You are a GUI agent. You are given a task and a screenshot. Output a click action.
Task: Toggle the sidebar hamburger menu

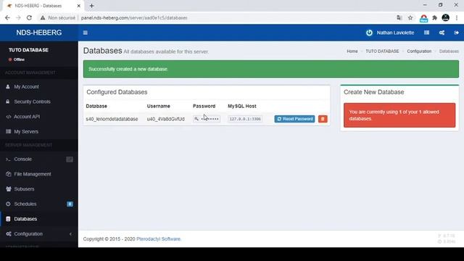(x=86, y=33)
